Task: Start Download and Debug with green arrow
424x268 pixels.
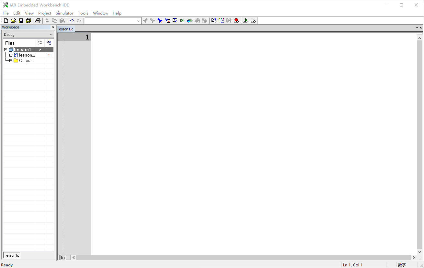Action: (246, 21)
